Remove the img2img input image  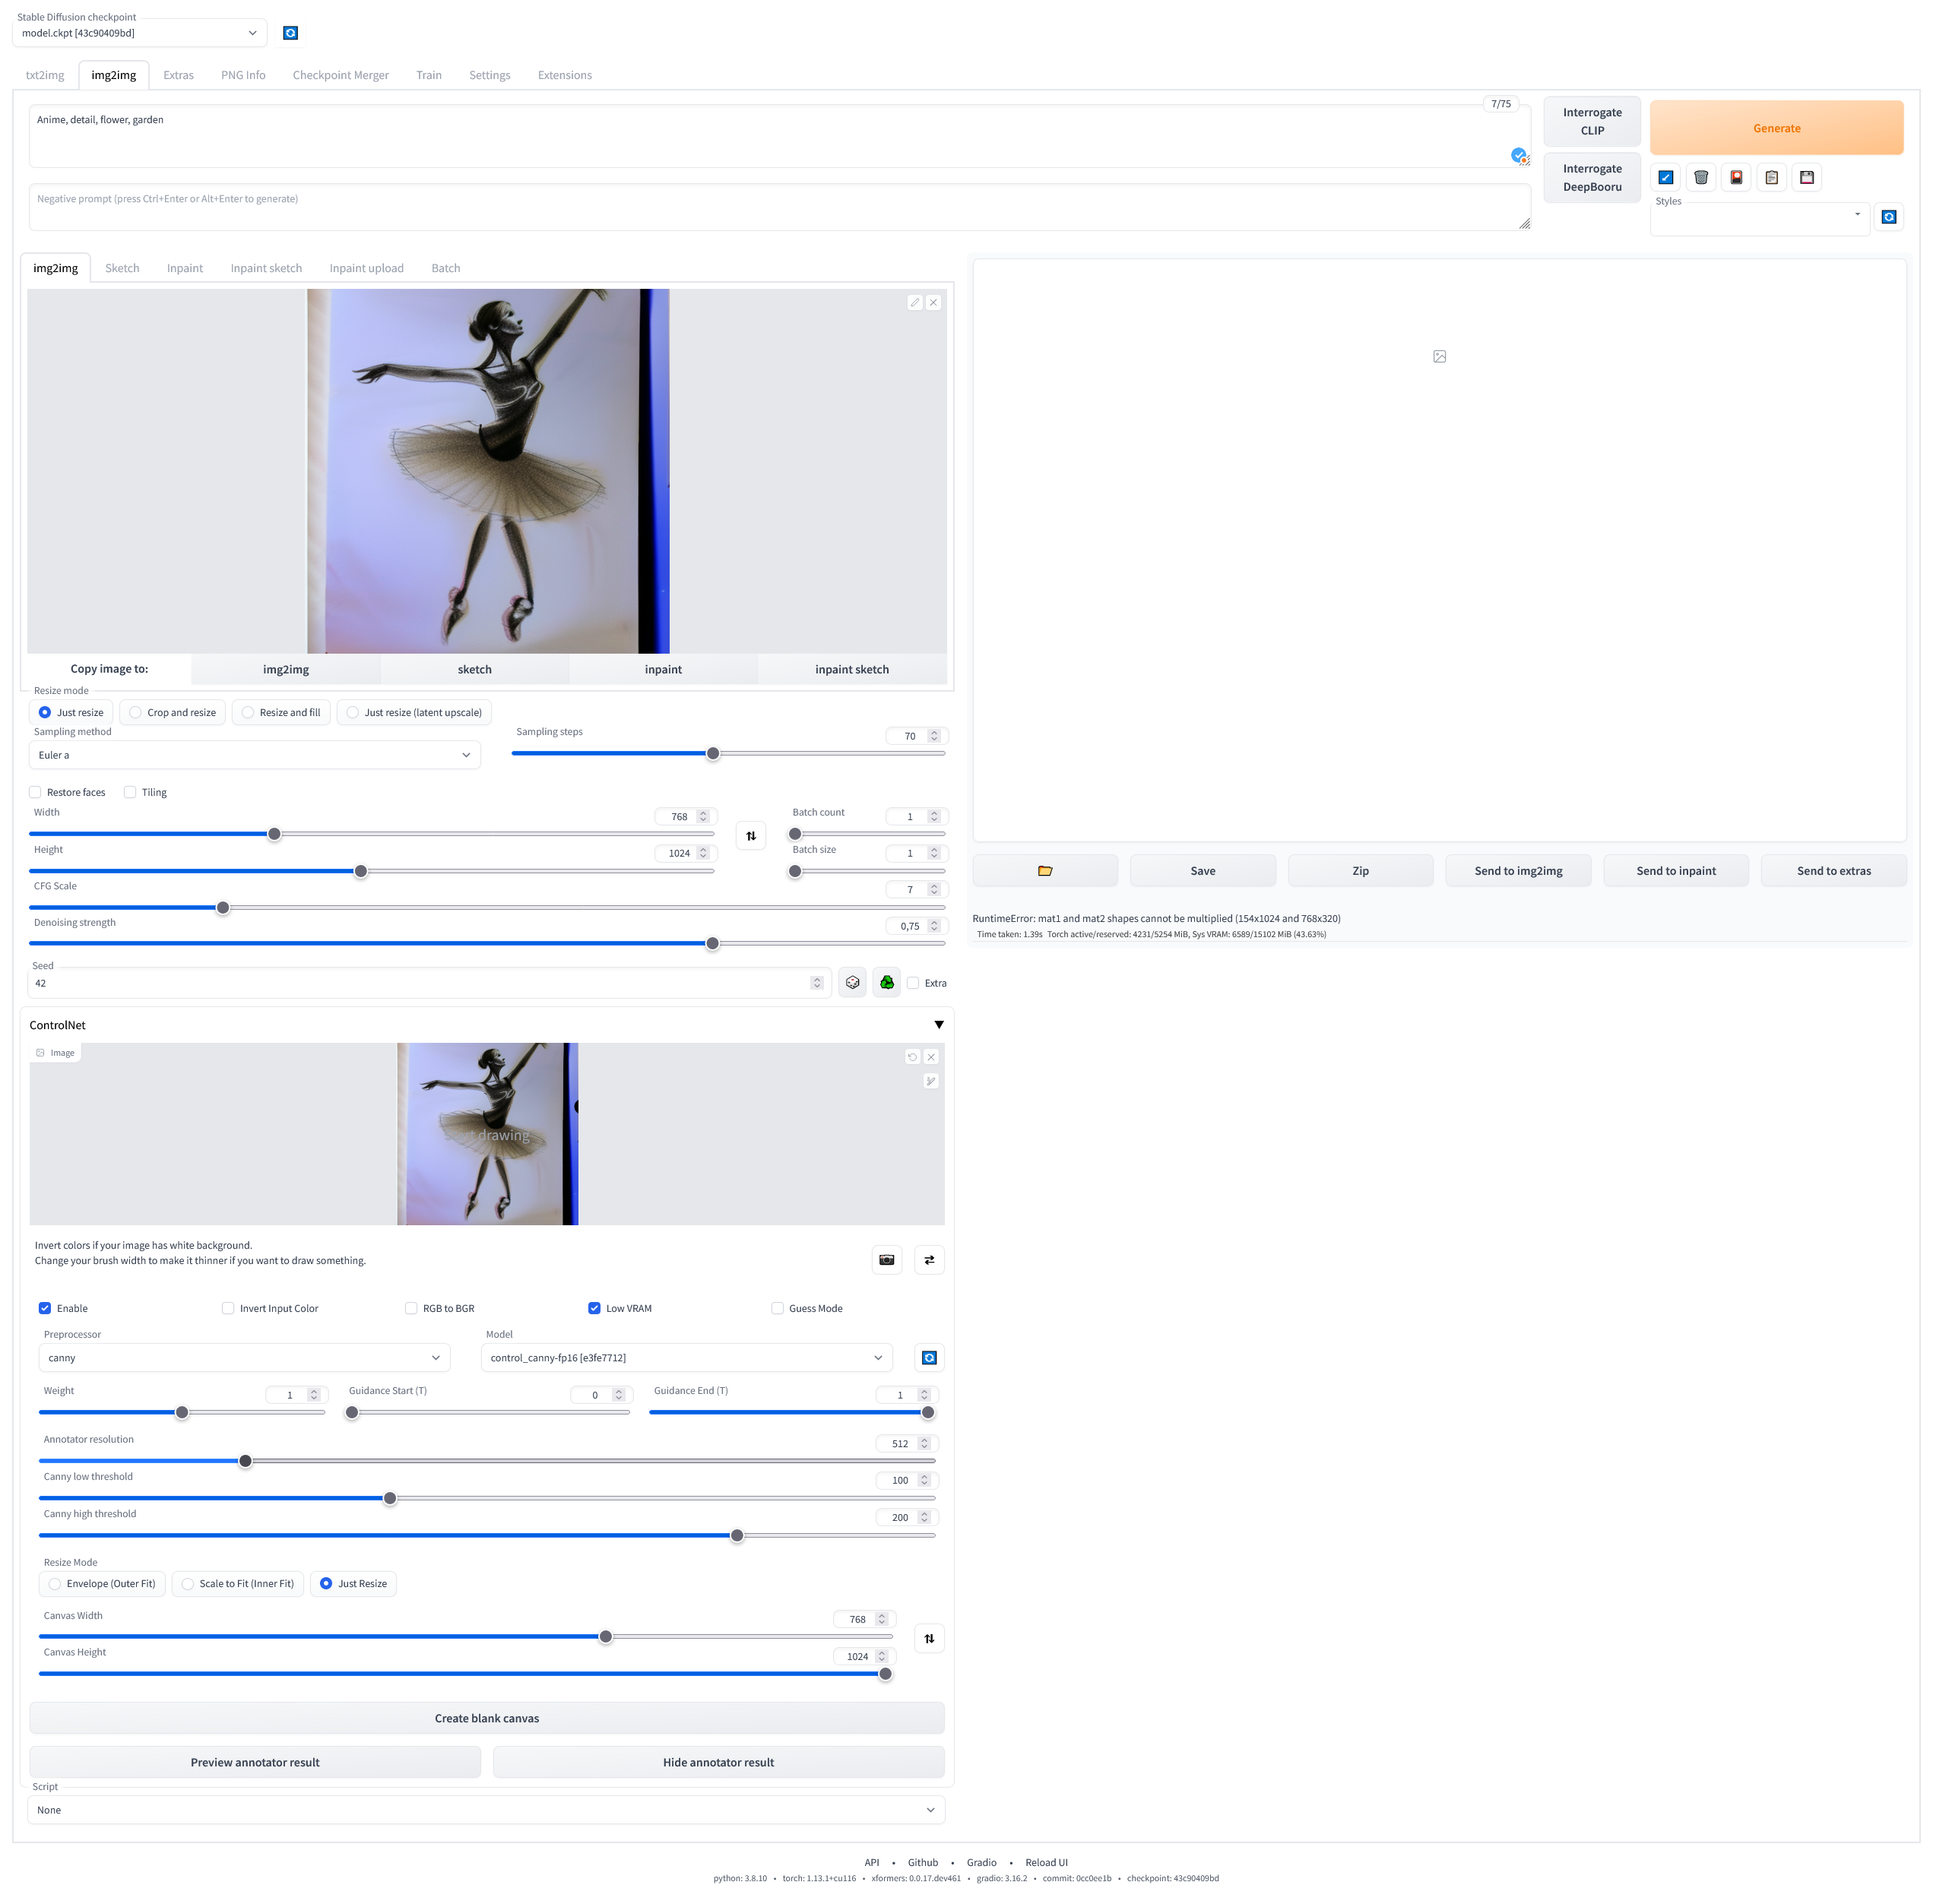tap(933, 302)
